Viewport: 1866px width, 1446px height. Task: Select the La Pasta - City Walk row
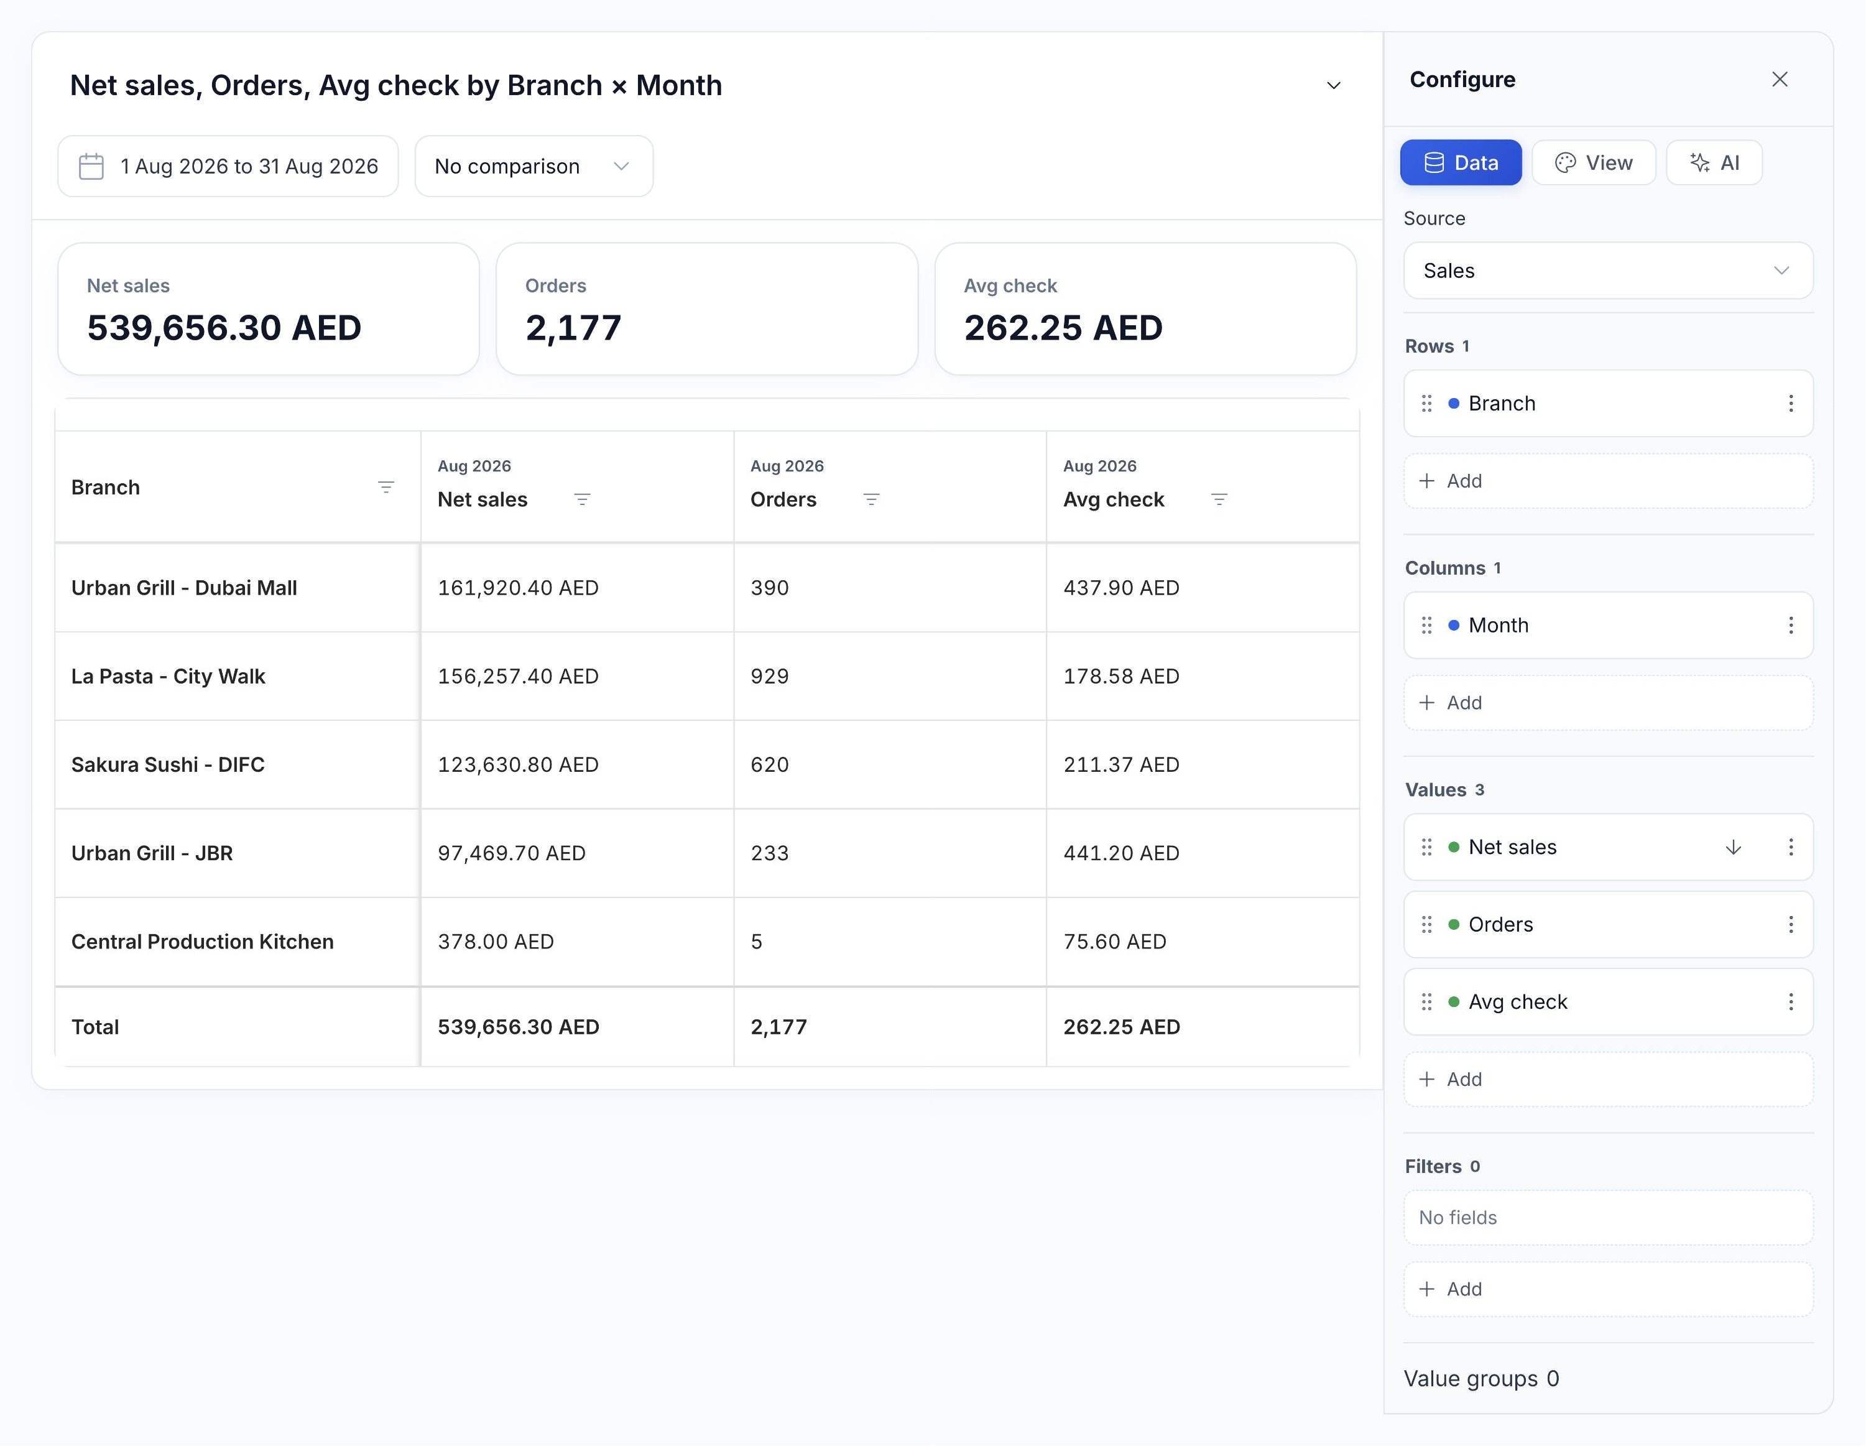tap(706, 676)
